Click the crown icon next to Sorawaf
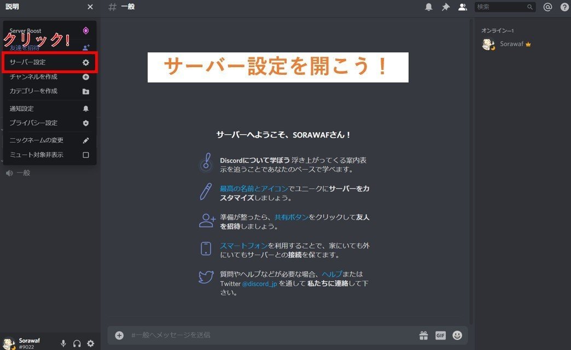This screenshot has height=350, width=571. [528, 44]
